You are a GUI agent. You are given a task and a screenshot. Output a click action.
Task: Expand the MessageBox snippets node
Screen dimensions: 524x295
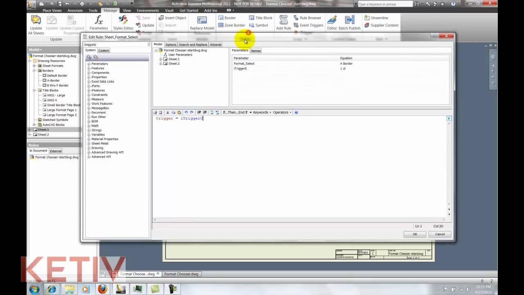pos(89,108)
